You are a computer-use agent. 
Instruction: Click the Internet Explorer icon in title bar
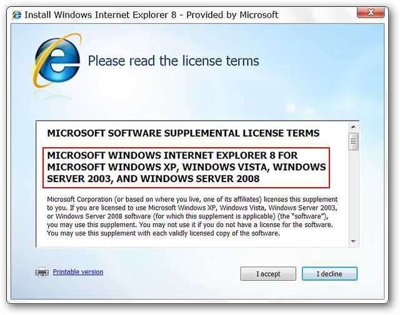pos(17,15)
